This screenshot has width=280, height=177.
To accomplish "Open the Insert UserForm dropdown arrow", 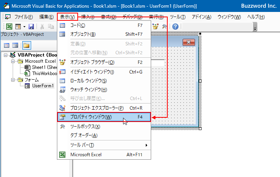I will coord(24,27).
